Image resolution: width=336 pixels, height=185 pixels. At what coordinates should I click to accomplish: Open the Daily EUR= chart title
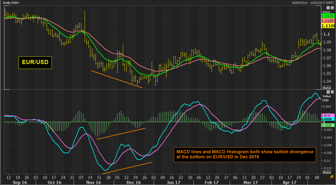pyautogui.click(x=10, y=3)
